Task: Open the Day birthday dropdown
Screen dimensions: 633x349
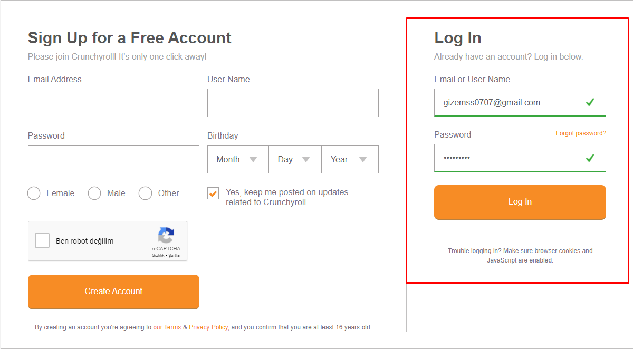Action: 295,159
